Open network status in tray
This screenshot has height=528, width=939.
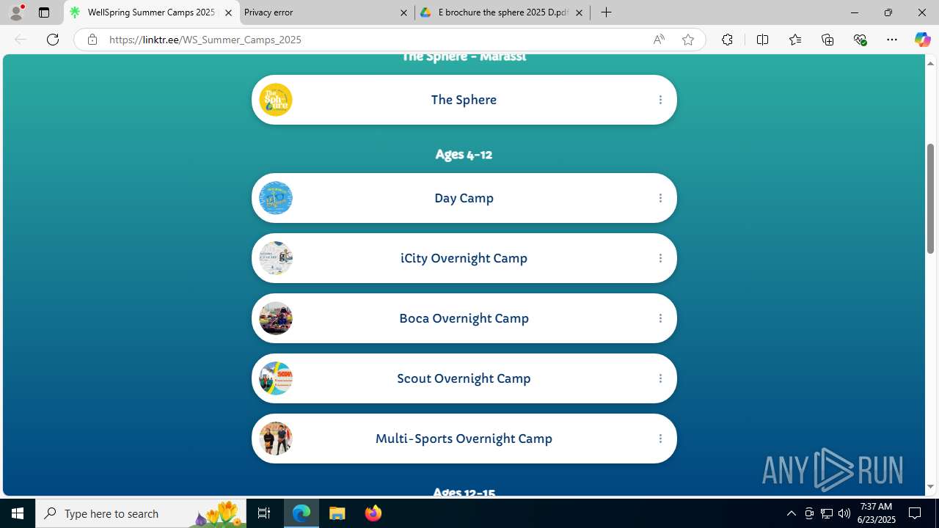pyautogui.click(x=827, y=513)
